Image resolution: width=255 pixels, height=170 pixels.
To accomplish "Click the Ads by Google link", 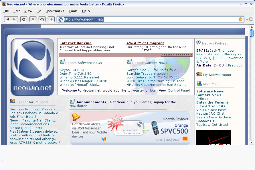I will click(x=177, y=55).
